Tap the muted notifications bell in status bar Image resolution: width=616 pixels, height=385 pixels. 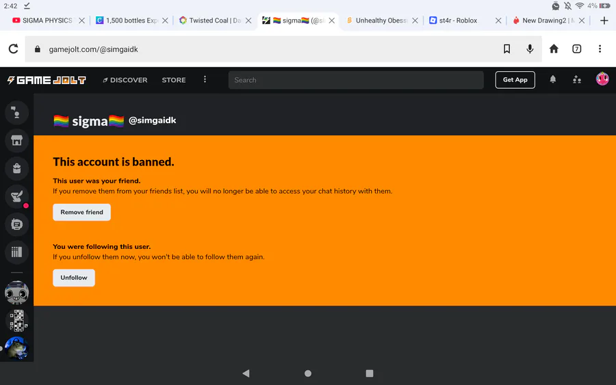pos(567,5)
